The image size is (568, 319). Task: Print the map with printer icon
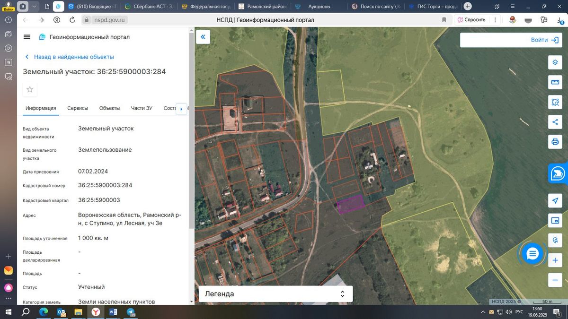coord(555,141)
